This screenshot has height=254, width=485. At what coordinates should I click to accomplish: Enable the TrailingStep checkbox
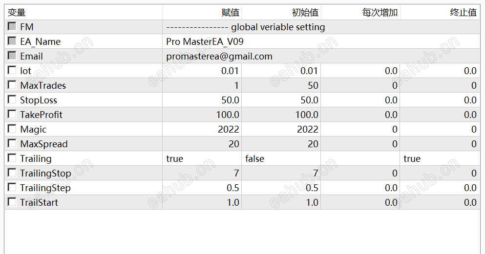point(12,187)
